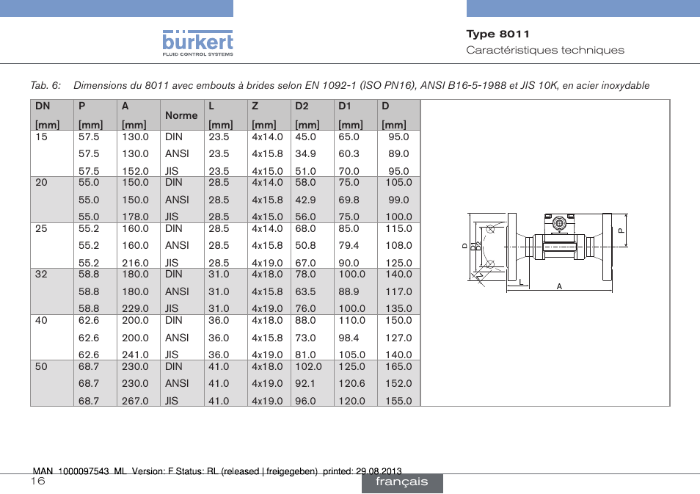
Task: Click the A value '241.0'
Action: point(135,355)
